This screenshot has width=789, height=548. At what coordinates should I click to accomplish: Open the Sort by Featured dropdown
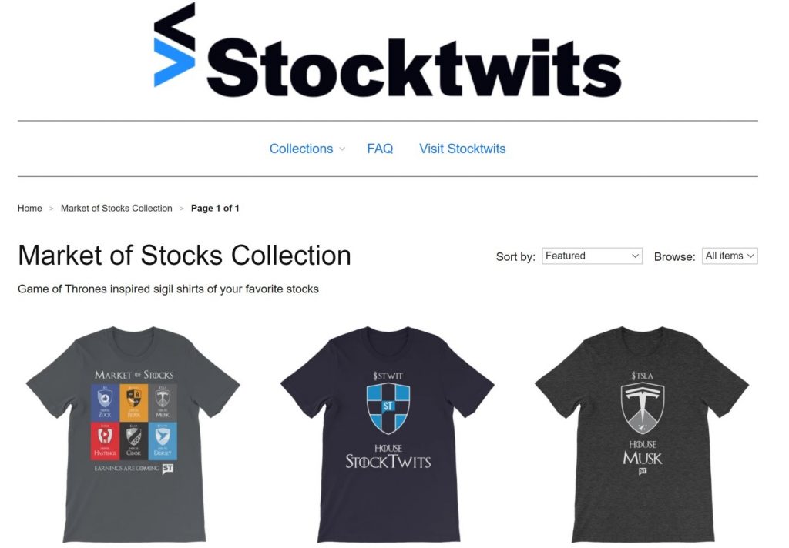(x=593, y=256)
